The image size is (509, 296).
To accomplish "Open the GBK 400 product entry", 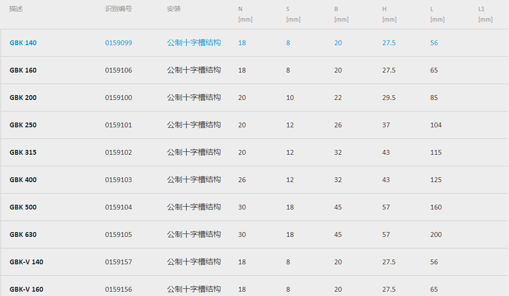I will 23,180.
